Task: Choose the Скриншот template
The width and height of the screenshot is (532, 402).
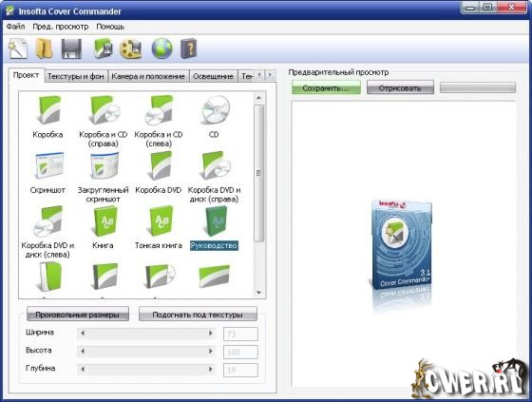Action: tap(47, 173)
